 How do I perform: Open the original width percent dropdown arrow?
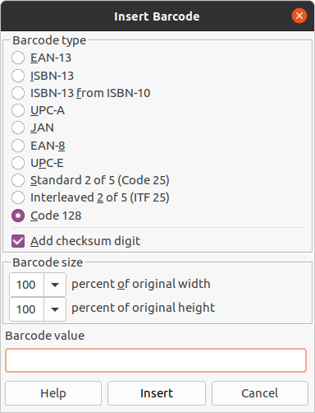coord(55,285)
